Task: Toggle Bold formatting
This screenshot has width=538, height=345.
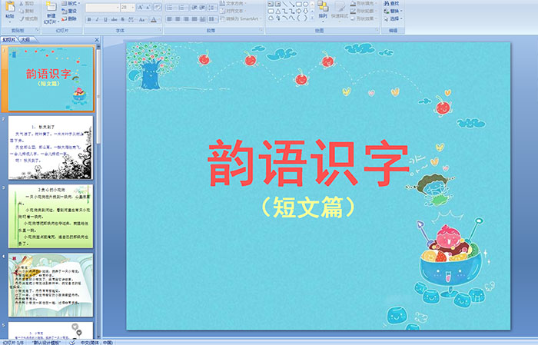Action: point(89,19)
